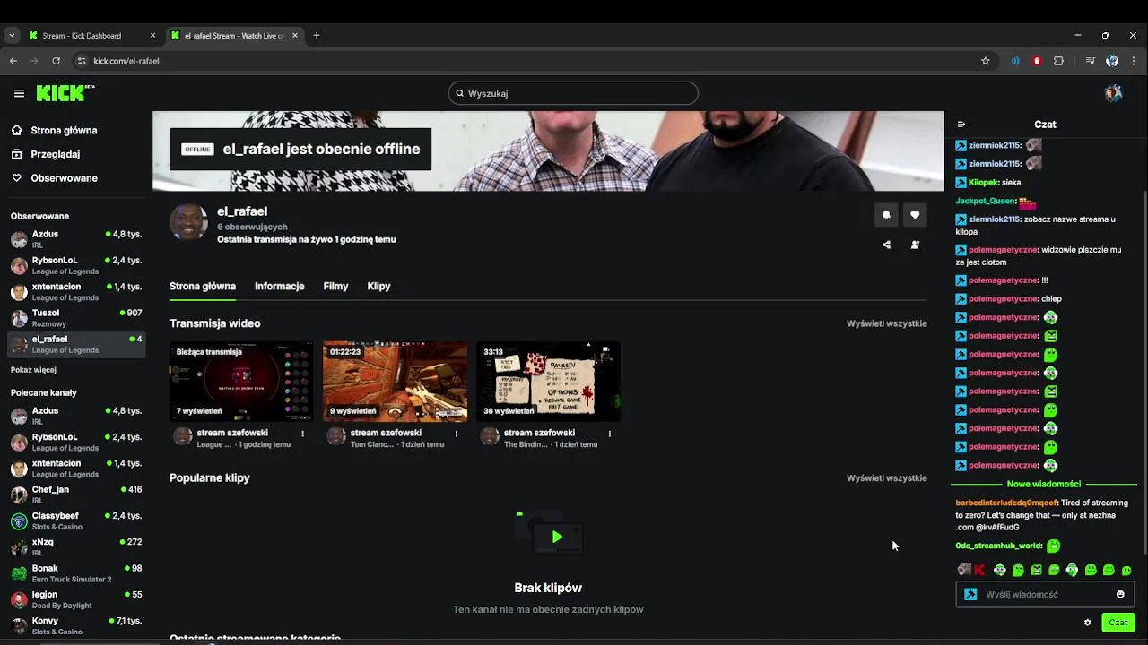Bookmark this page with the star icon

tap(986, 61)
